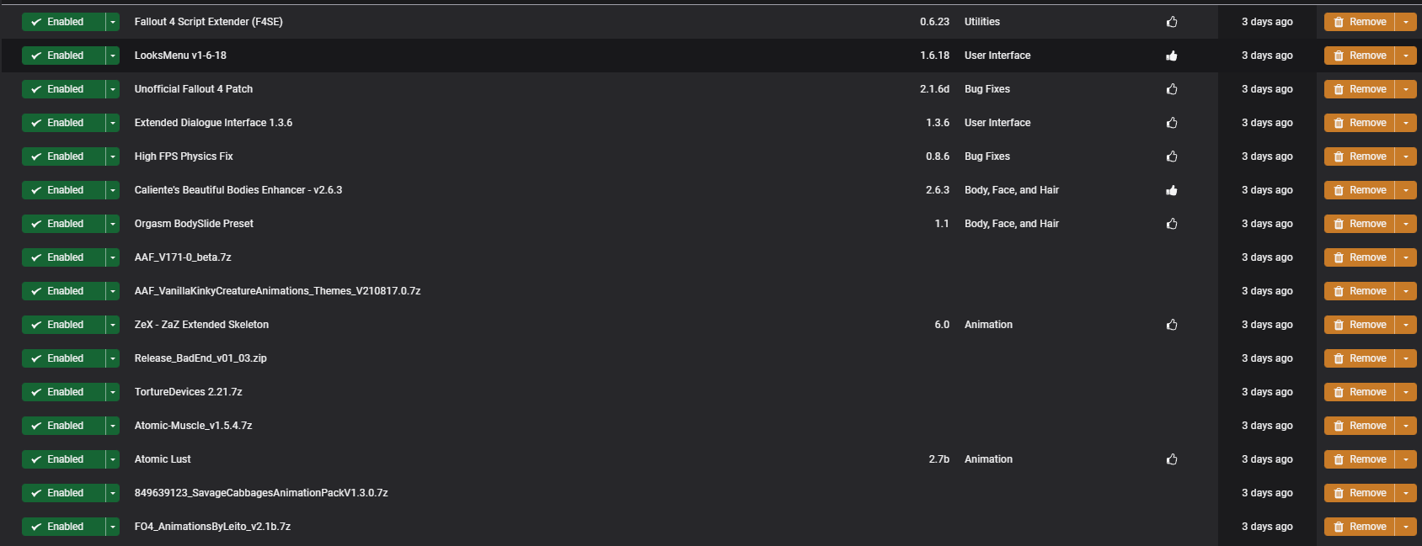Click thumbs-up on Caliente's Beautiful Bodies Enhancer
Screen dimensions: 1422x546
(x=1172, y=190)
